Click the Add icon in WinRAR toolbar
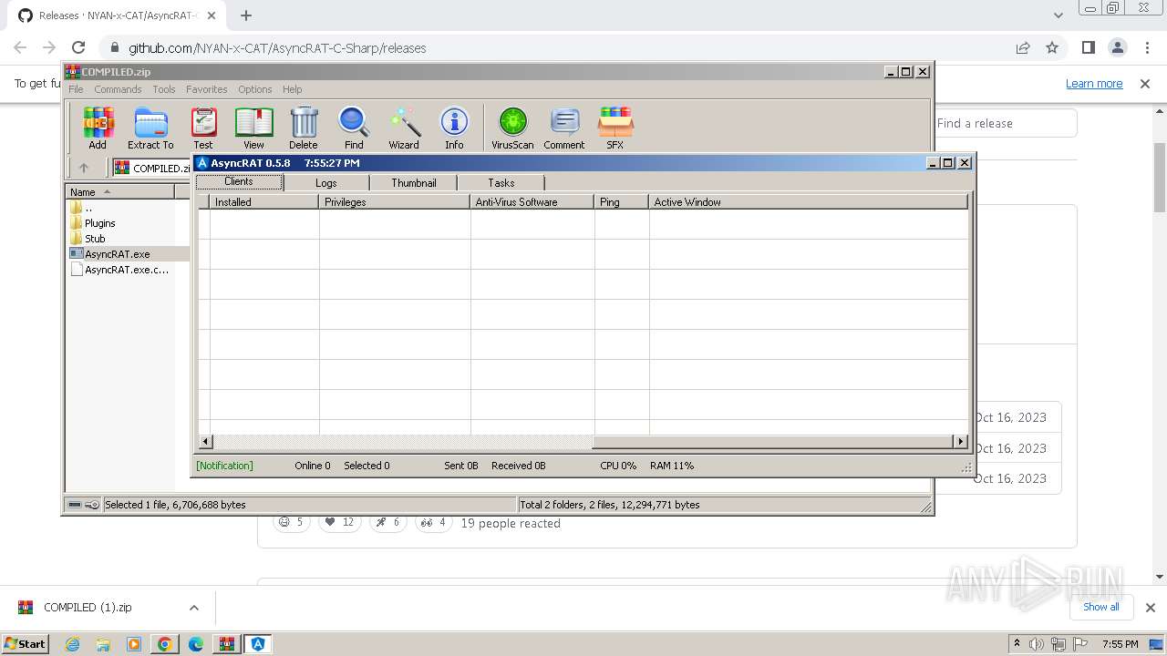 [x=98, y=128]
